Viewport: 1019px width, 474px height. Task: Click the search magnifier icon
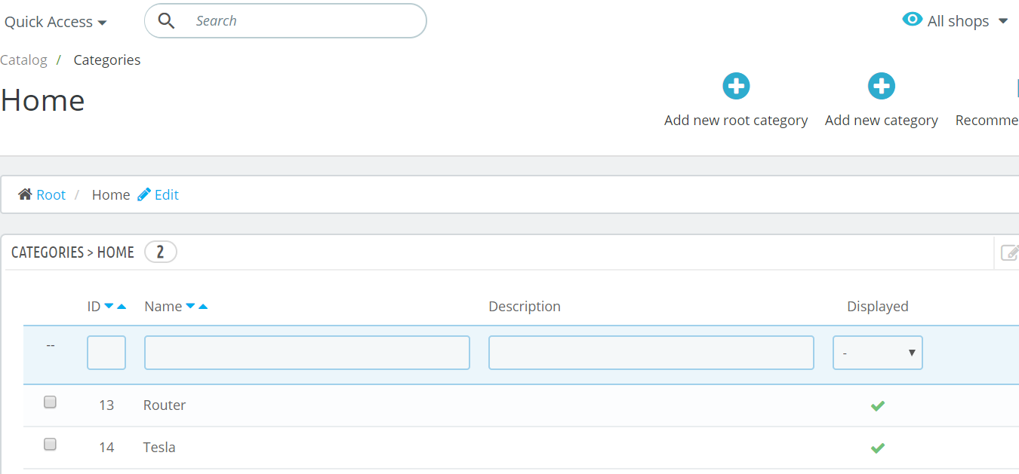click(x=166, y=21)
